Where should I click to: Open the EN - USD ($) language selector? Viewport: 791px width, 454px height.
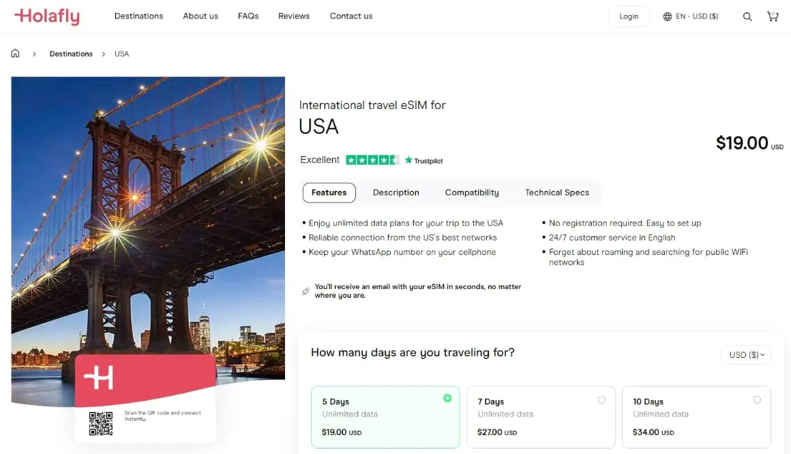(696, 16)
